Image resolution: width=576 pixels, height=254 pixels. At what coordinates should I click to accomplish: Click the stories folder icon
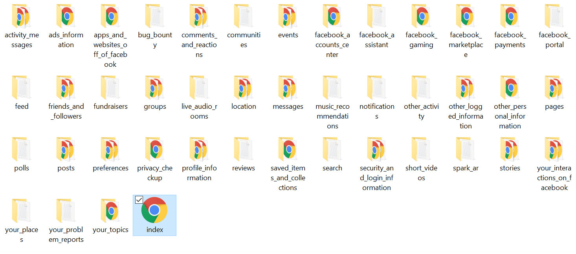[510, 149]
